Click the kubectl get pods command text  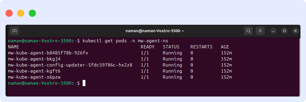click(125, 41)
